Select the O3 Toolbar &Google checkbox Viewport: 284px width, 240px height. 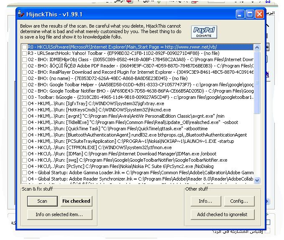[x=25, y=98]
